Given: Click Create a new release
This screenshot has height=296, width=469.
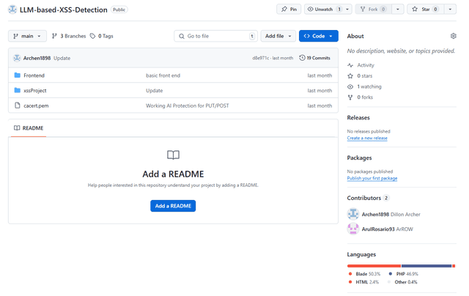Looking at the screenshot, I should [x=367, y=138].
